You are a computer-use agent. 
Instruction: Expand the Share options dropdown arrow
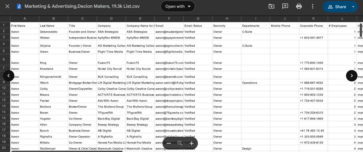click(353, 7)
